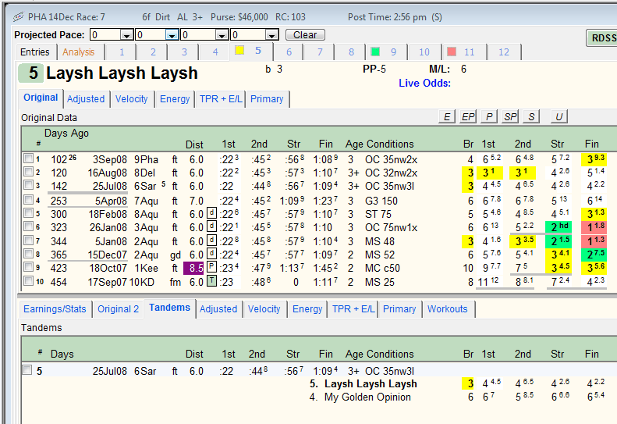This screenshot has width=617, height=424.
Task: Check the box for the 15Dec07 line
Action: pos(28,254)
